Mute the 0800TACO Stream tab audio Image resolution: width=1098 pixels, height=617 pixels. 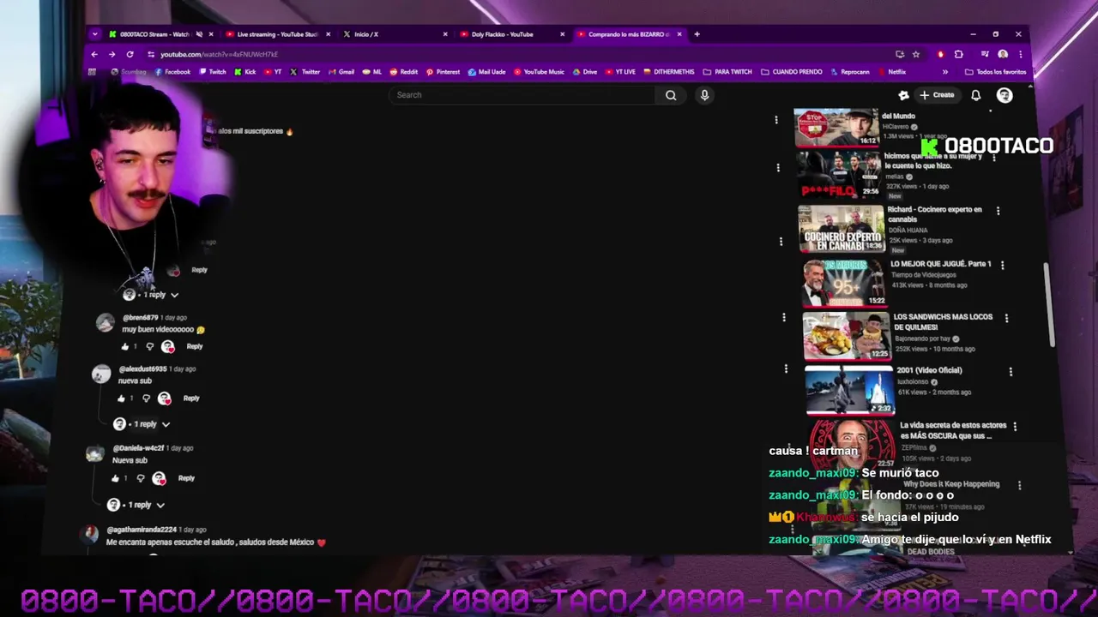(x=199, y=34)
